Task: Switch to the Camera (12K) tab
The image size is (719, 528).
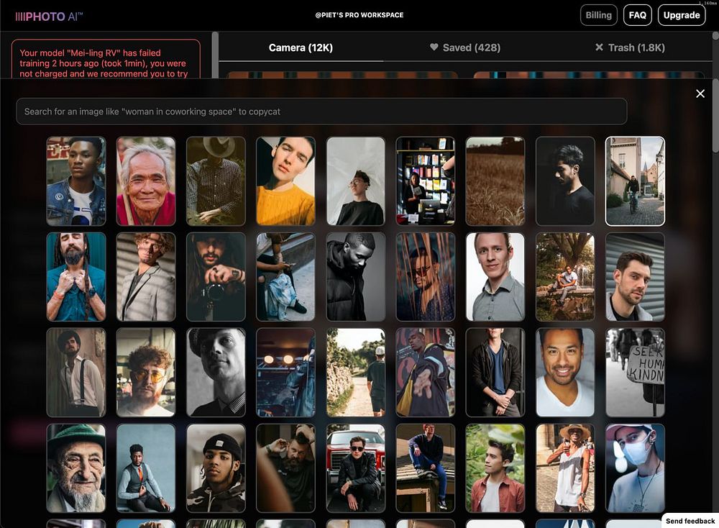Action: [301, 47]
